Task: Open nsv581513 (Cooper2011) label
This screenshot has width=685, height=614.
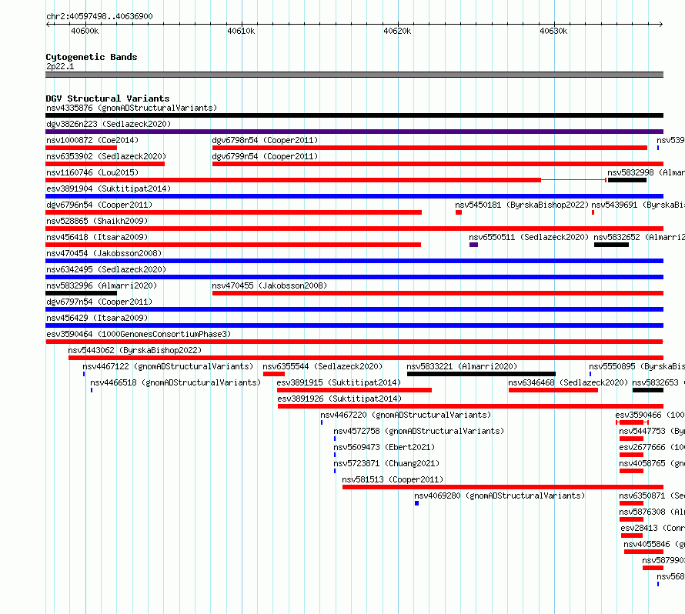Action: point(393,479)
